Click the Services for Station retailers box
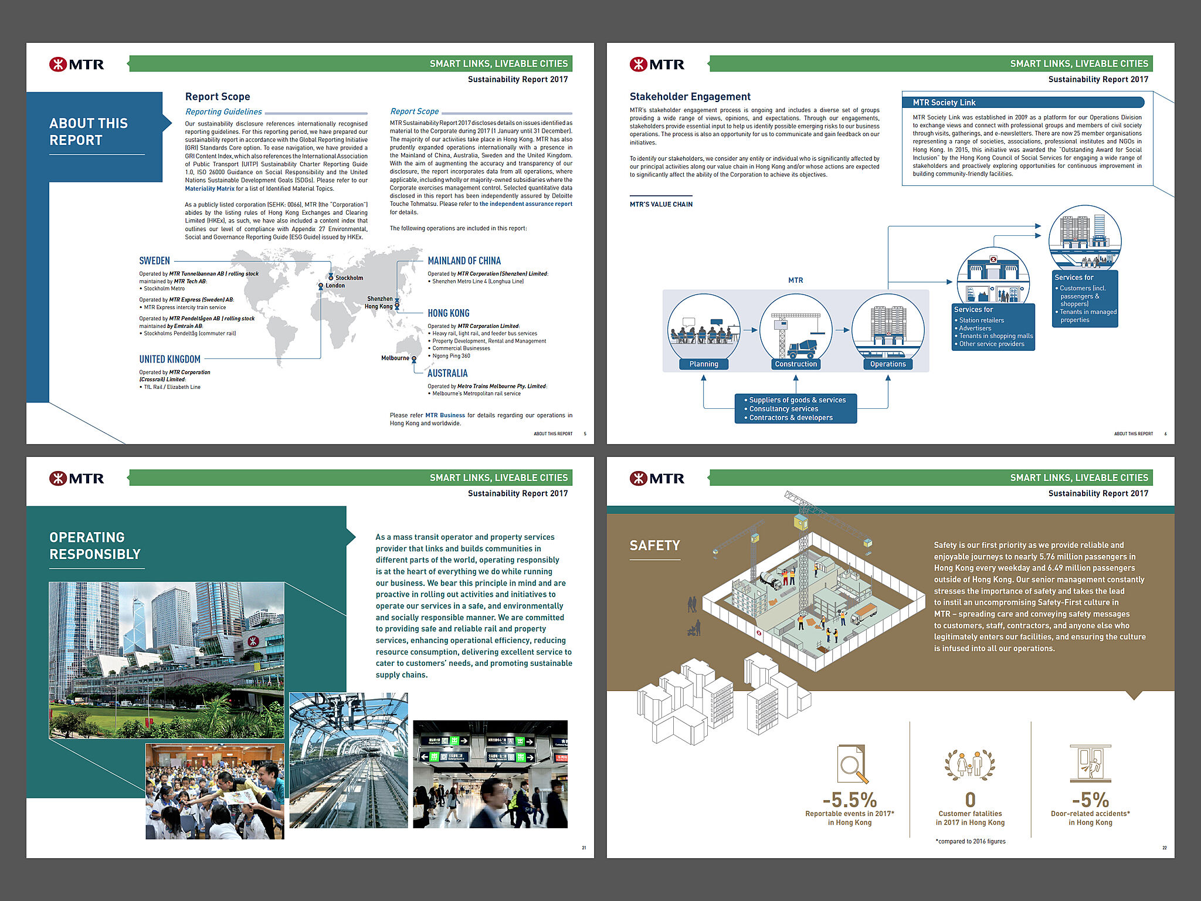The height and width of the screenshot is (901, 1201). (993, 327)
